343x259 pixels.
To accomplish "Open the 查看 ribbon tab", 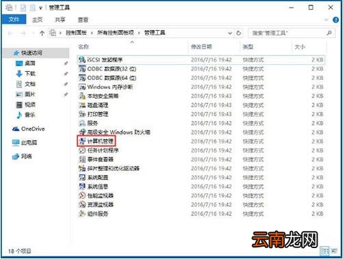I will click(83, 20).
